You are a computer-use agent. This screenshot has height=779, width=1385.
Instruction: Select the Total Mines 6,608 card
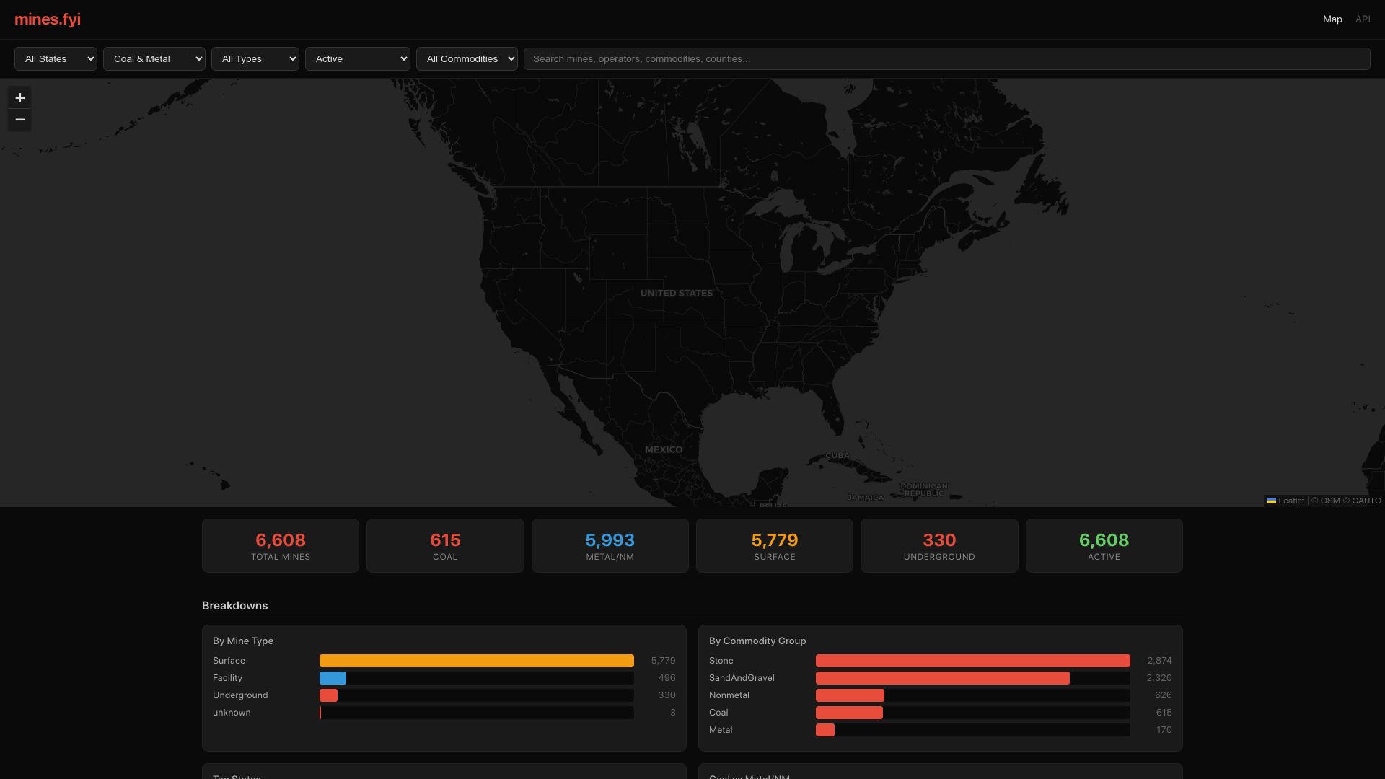pyautogui.click(x=281, y=546)
